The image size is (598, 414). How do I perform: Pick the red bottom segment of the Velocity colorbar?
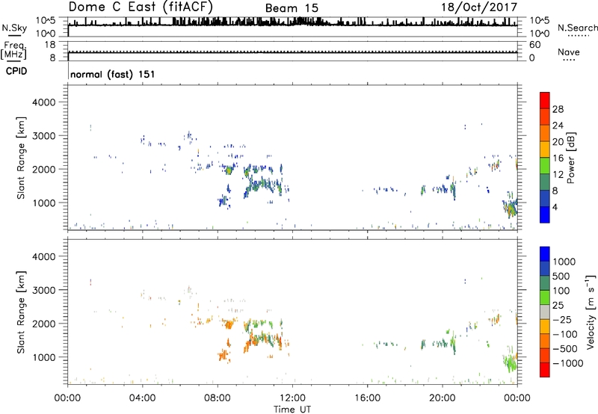545,370
